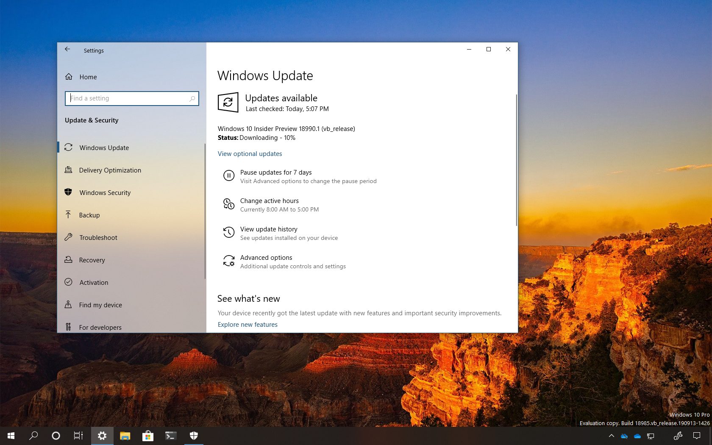The width and height of the screenshot is (712, 445).
Task: Click the Windows Update sync arrows sidebar icon
Action: pyautogui.click(x=68, y=147)
